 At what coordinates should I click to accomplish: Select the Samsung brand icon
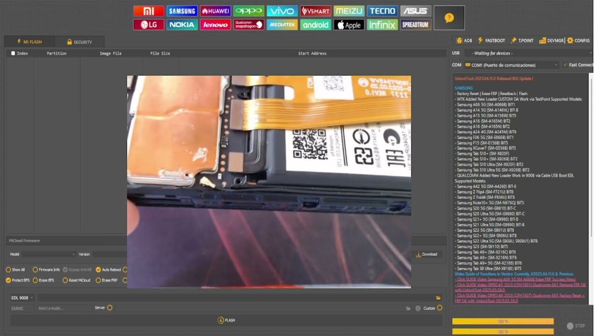[182, 11]
